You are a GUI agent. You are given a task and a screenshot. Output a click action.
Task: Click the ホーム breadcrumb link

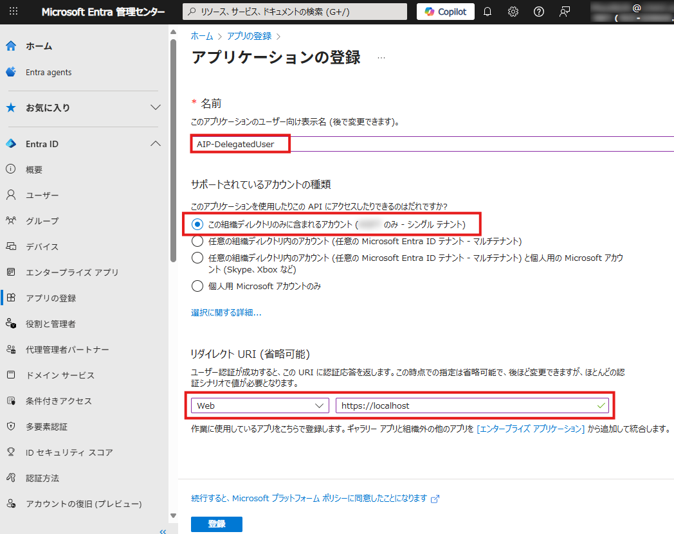[201, 36]
